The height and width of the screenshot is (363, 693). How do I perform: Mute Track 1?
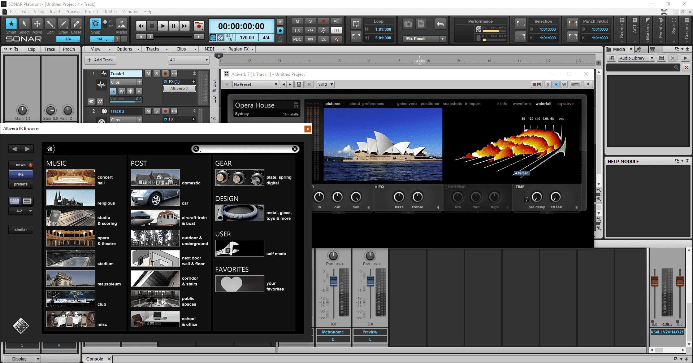tap(148, 74)
